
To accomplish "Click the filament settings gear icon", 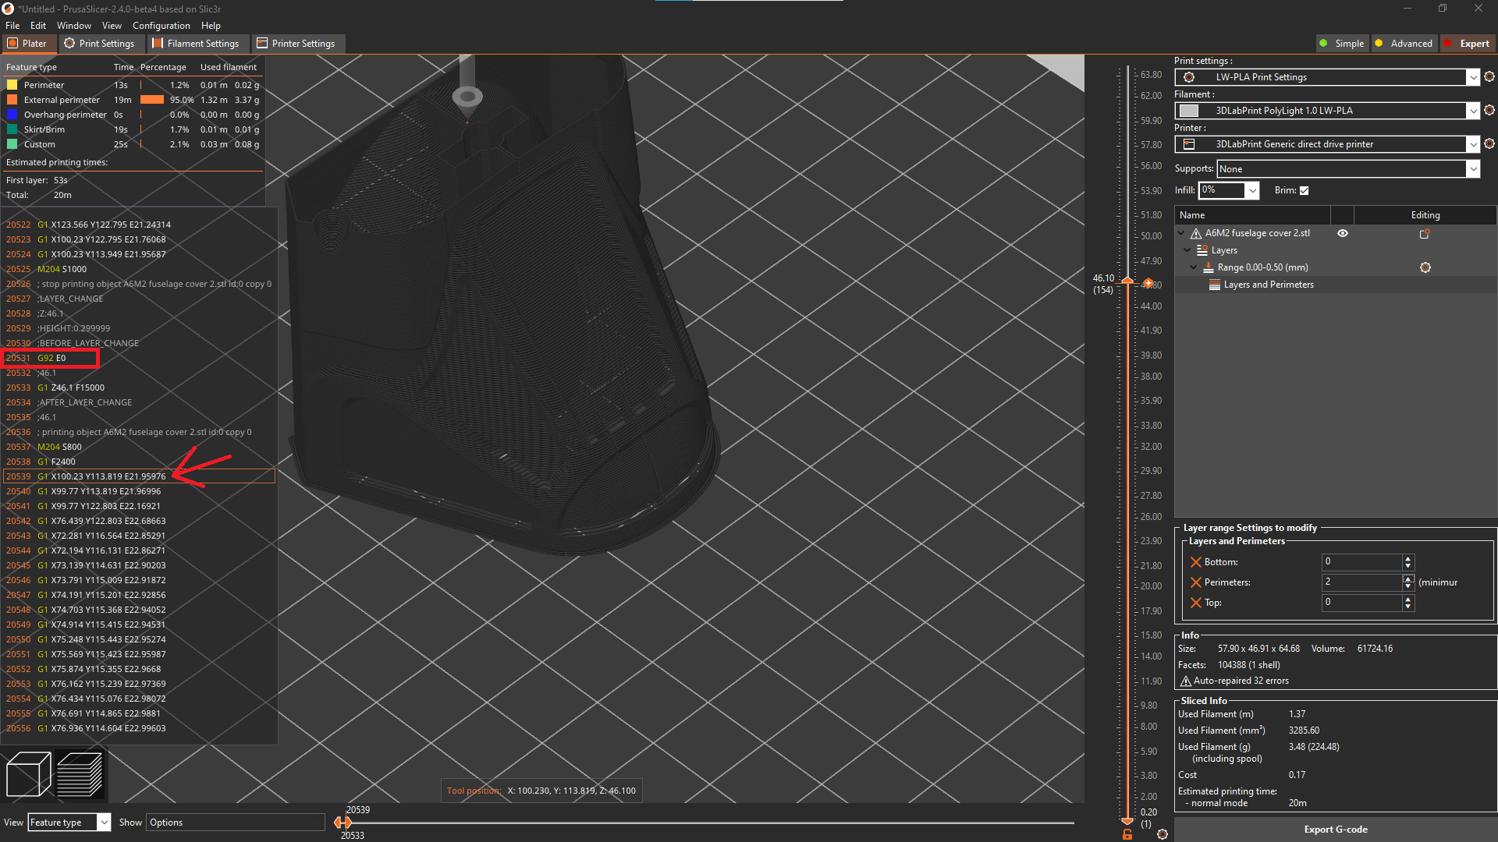I will tap(1490, 110).
